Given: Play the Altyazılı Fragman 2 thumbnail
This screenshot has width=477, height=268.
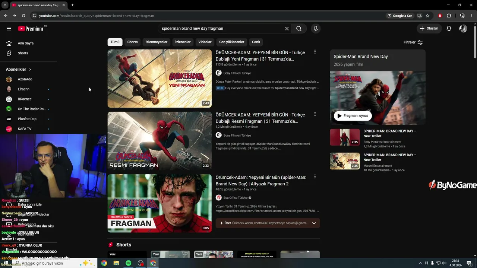Looking at the screenshot, I should [159, 203].
